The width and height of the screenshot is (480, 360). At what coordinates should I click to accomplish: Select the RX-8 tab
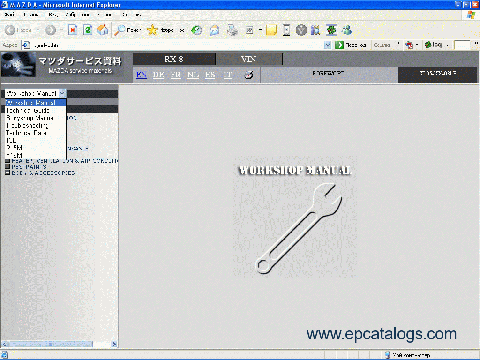pos(174,59)
